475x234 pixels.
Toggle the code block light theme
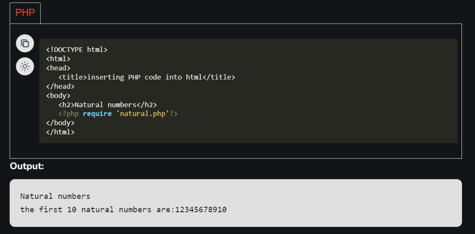(25, 66)
